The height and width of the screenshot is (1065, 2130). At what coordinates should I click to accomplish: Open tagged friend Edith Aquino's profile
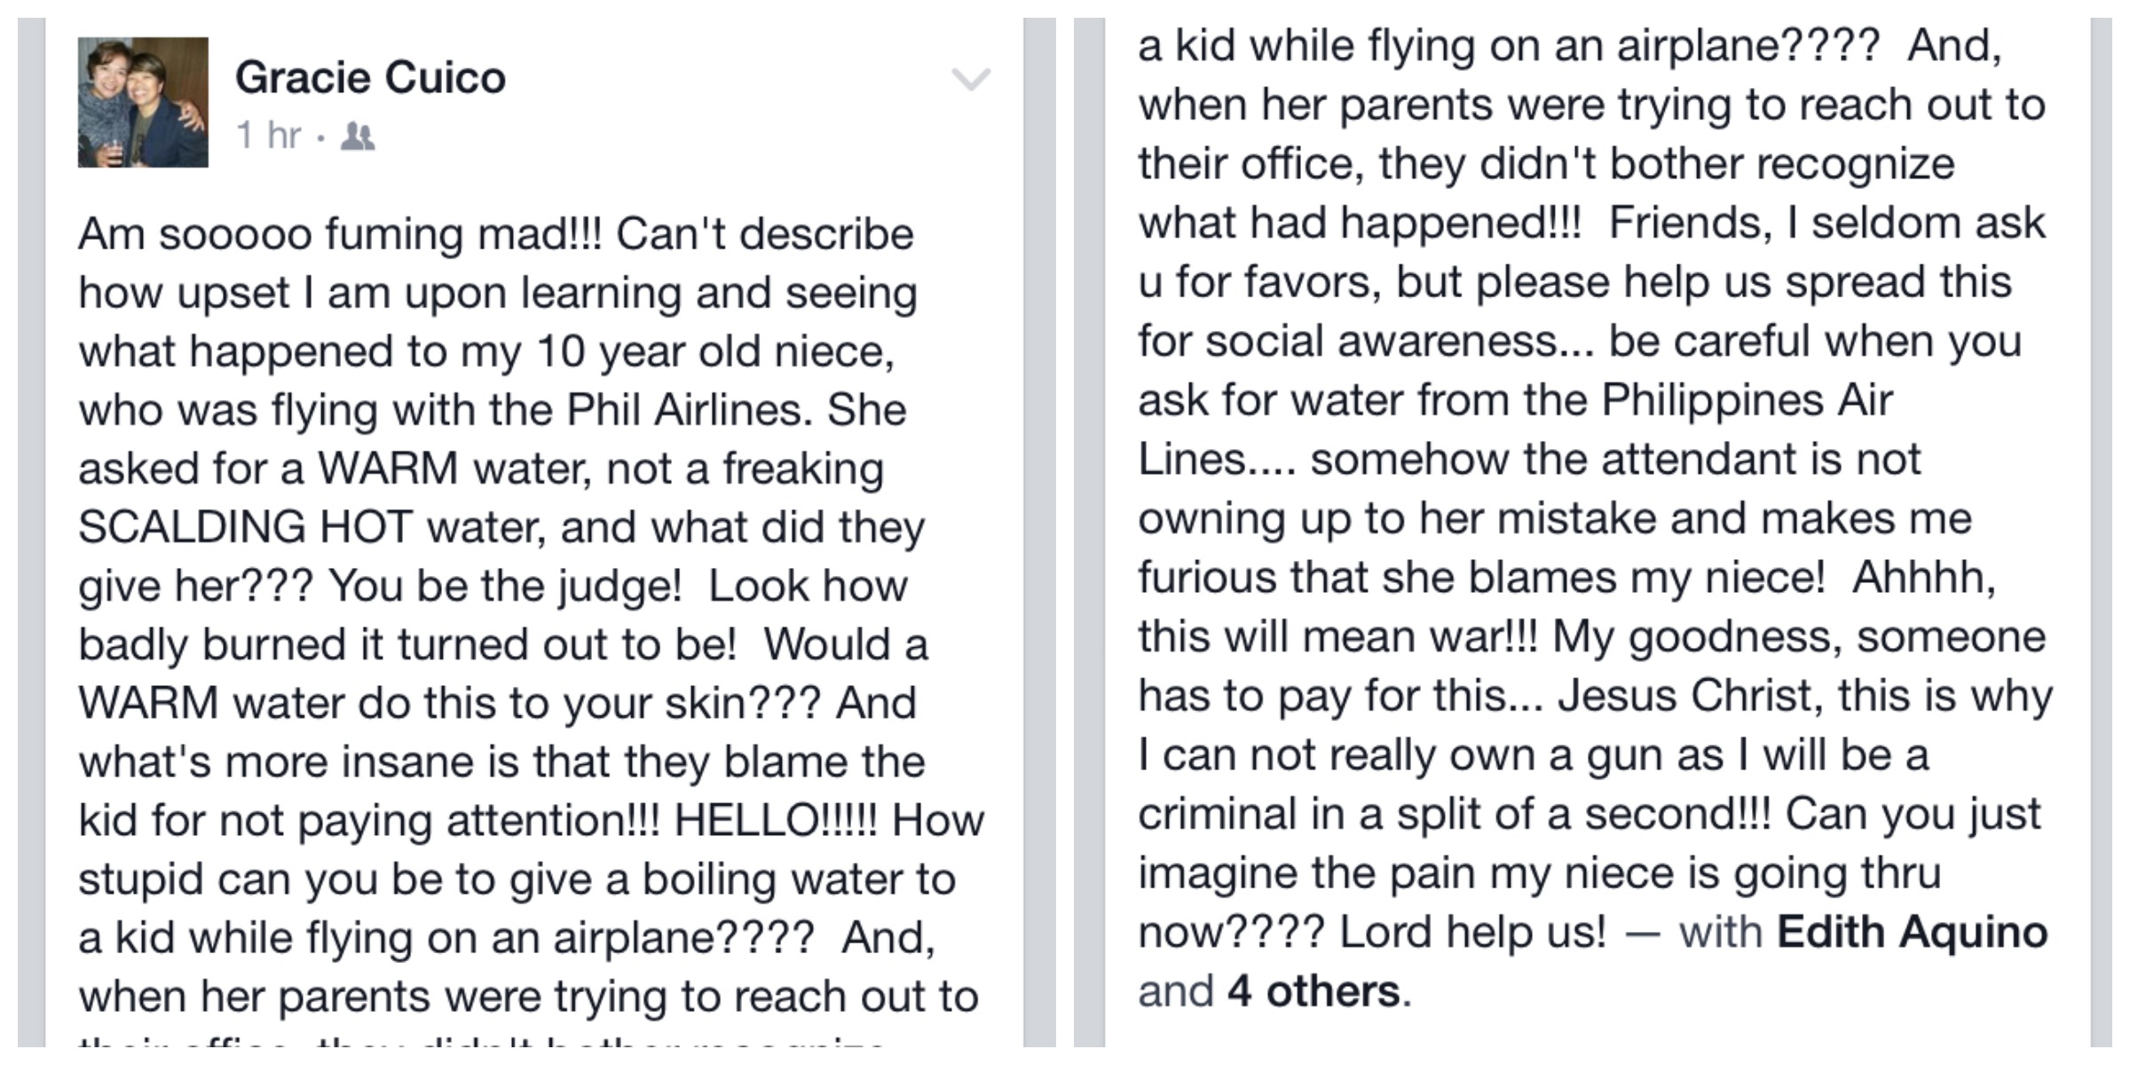click(1913, 933)
